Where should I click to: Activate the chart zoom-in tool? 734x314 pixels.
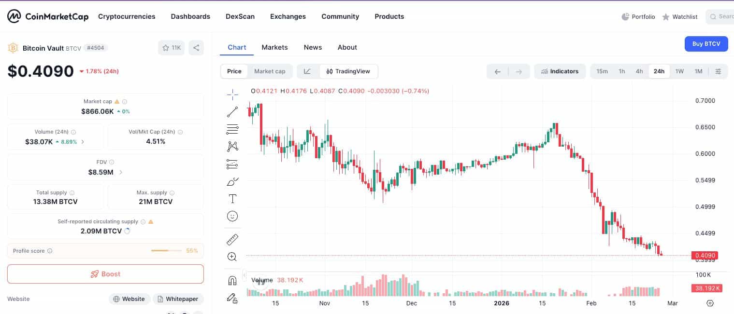click(232, 257)
